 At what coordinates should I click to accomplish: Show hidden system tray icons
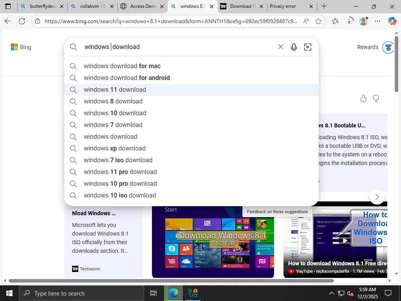point(331,293)
